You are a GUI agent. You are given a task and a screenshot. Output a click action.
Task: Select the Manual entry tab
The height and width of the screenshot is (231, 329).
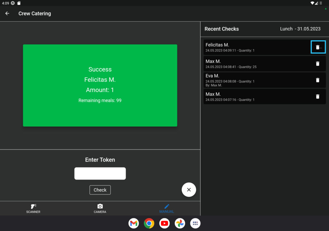tap(167, 209)
